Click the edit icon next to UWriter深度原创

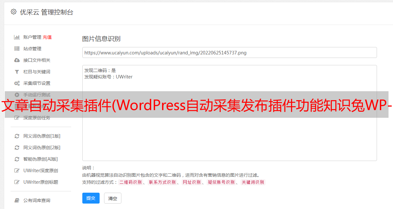pyautogui.click(x=17, y=171)
